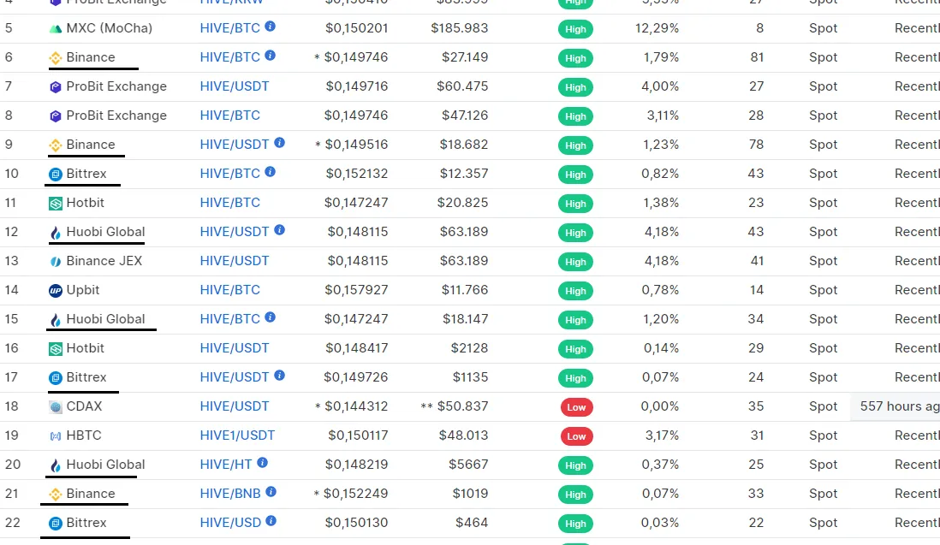Click the volume $5667 in HIVE/HT row
940x545 pixels.
[x=468, y=464]
